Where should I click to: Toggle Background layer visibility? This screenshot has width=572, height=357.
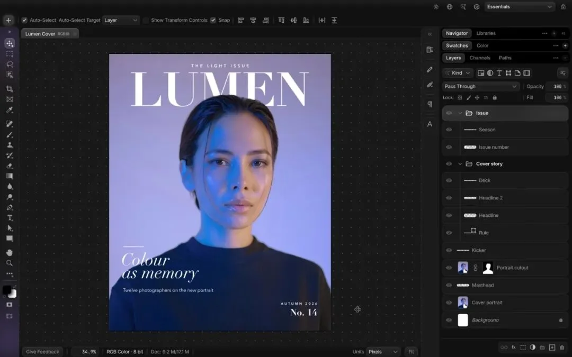click(x=449, y=320)
